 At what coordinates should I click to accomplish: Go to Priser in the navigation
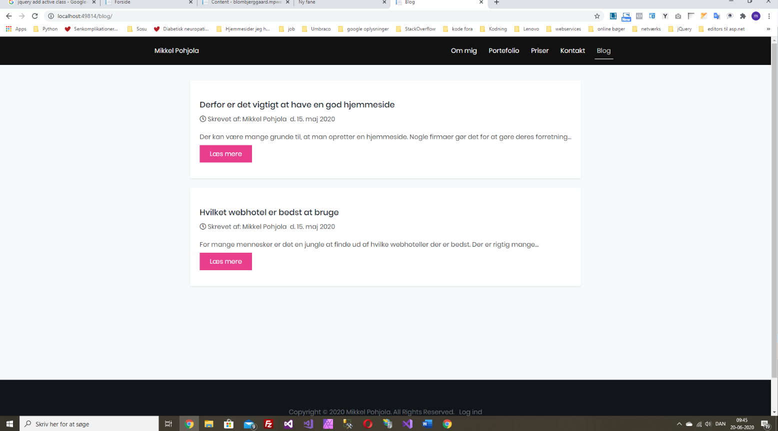point(540,50)
